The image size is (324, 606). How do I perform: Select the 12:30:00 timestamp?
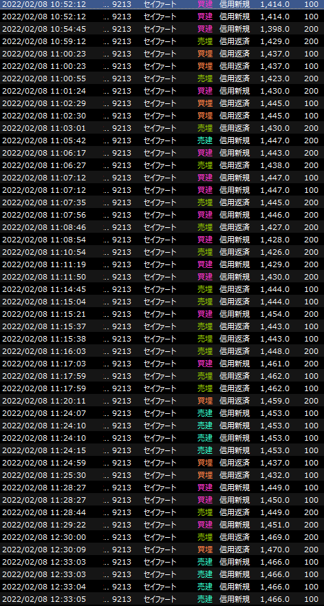pos(44,536)
